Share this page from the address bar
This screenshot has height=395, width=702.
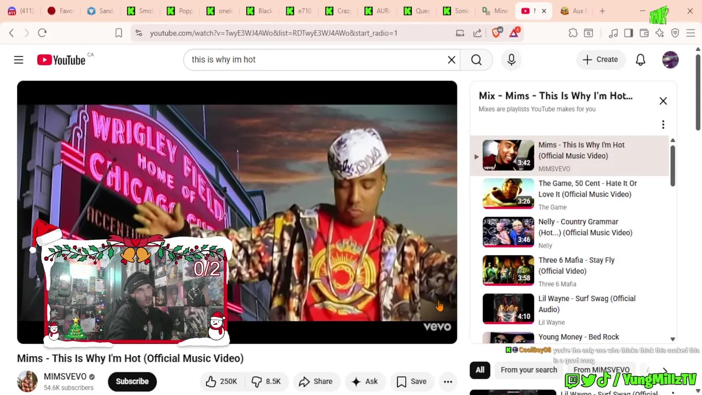point(478,33)
